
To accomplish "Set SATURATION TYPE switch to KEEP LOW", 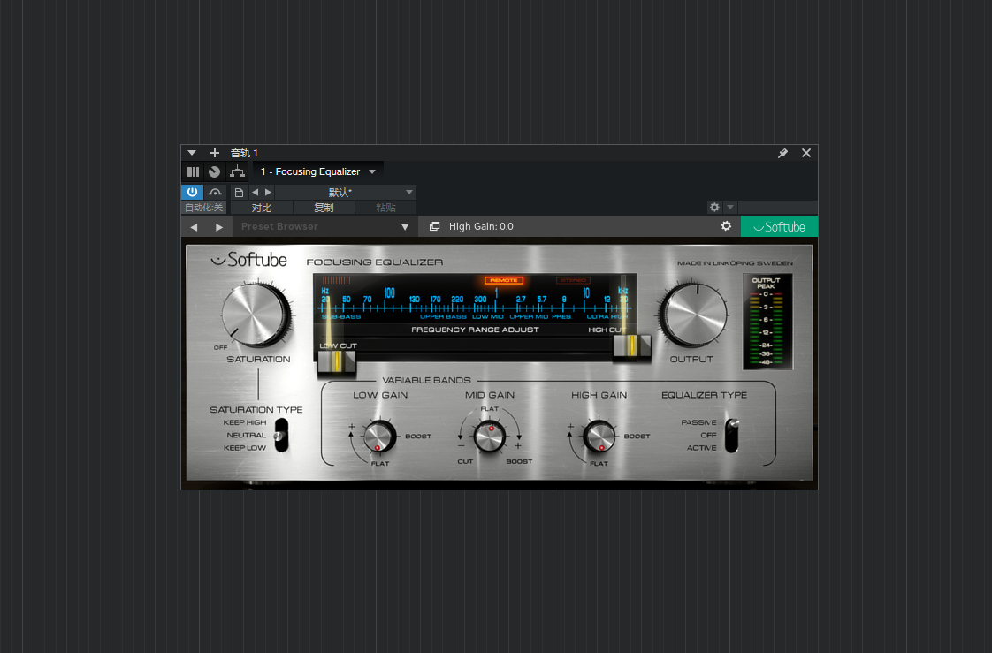I will [x=280, y=449].
